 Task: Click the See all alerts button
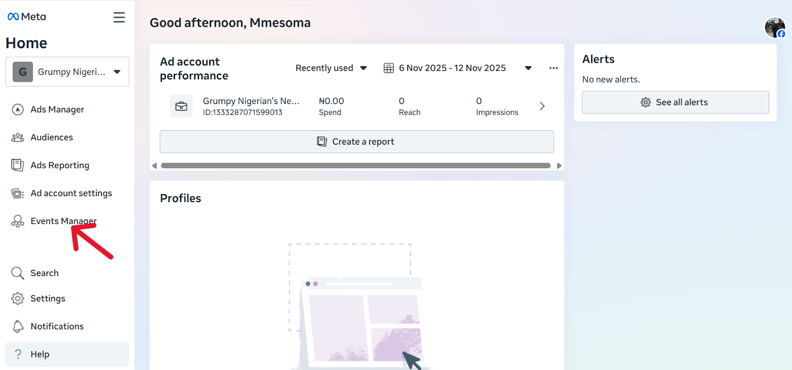click(x=675, y=102)
